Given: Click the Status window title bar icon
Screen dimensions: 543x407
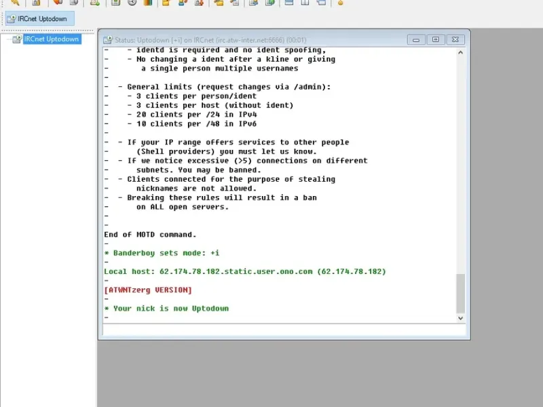Looking at the screenshot, I should (108, 40).
